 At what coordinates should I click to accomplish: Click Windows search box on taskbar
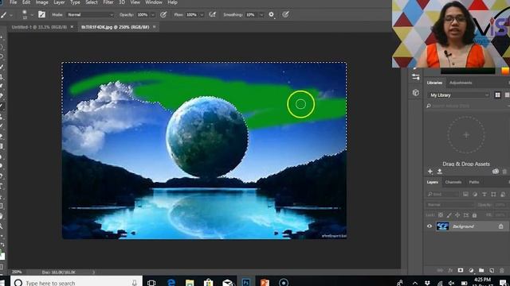pyautogui.click(x=76, y=283)
